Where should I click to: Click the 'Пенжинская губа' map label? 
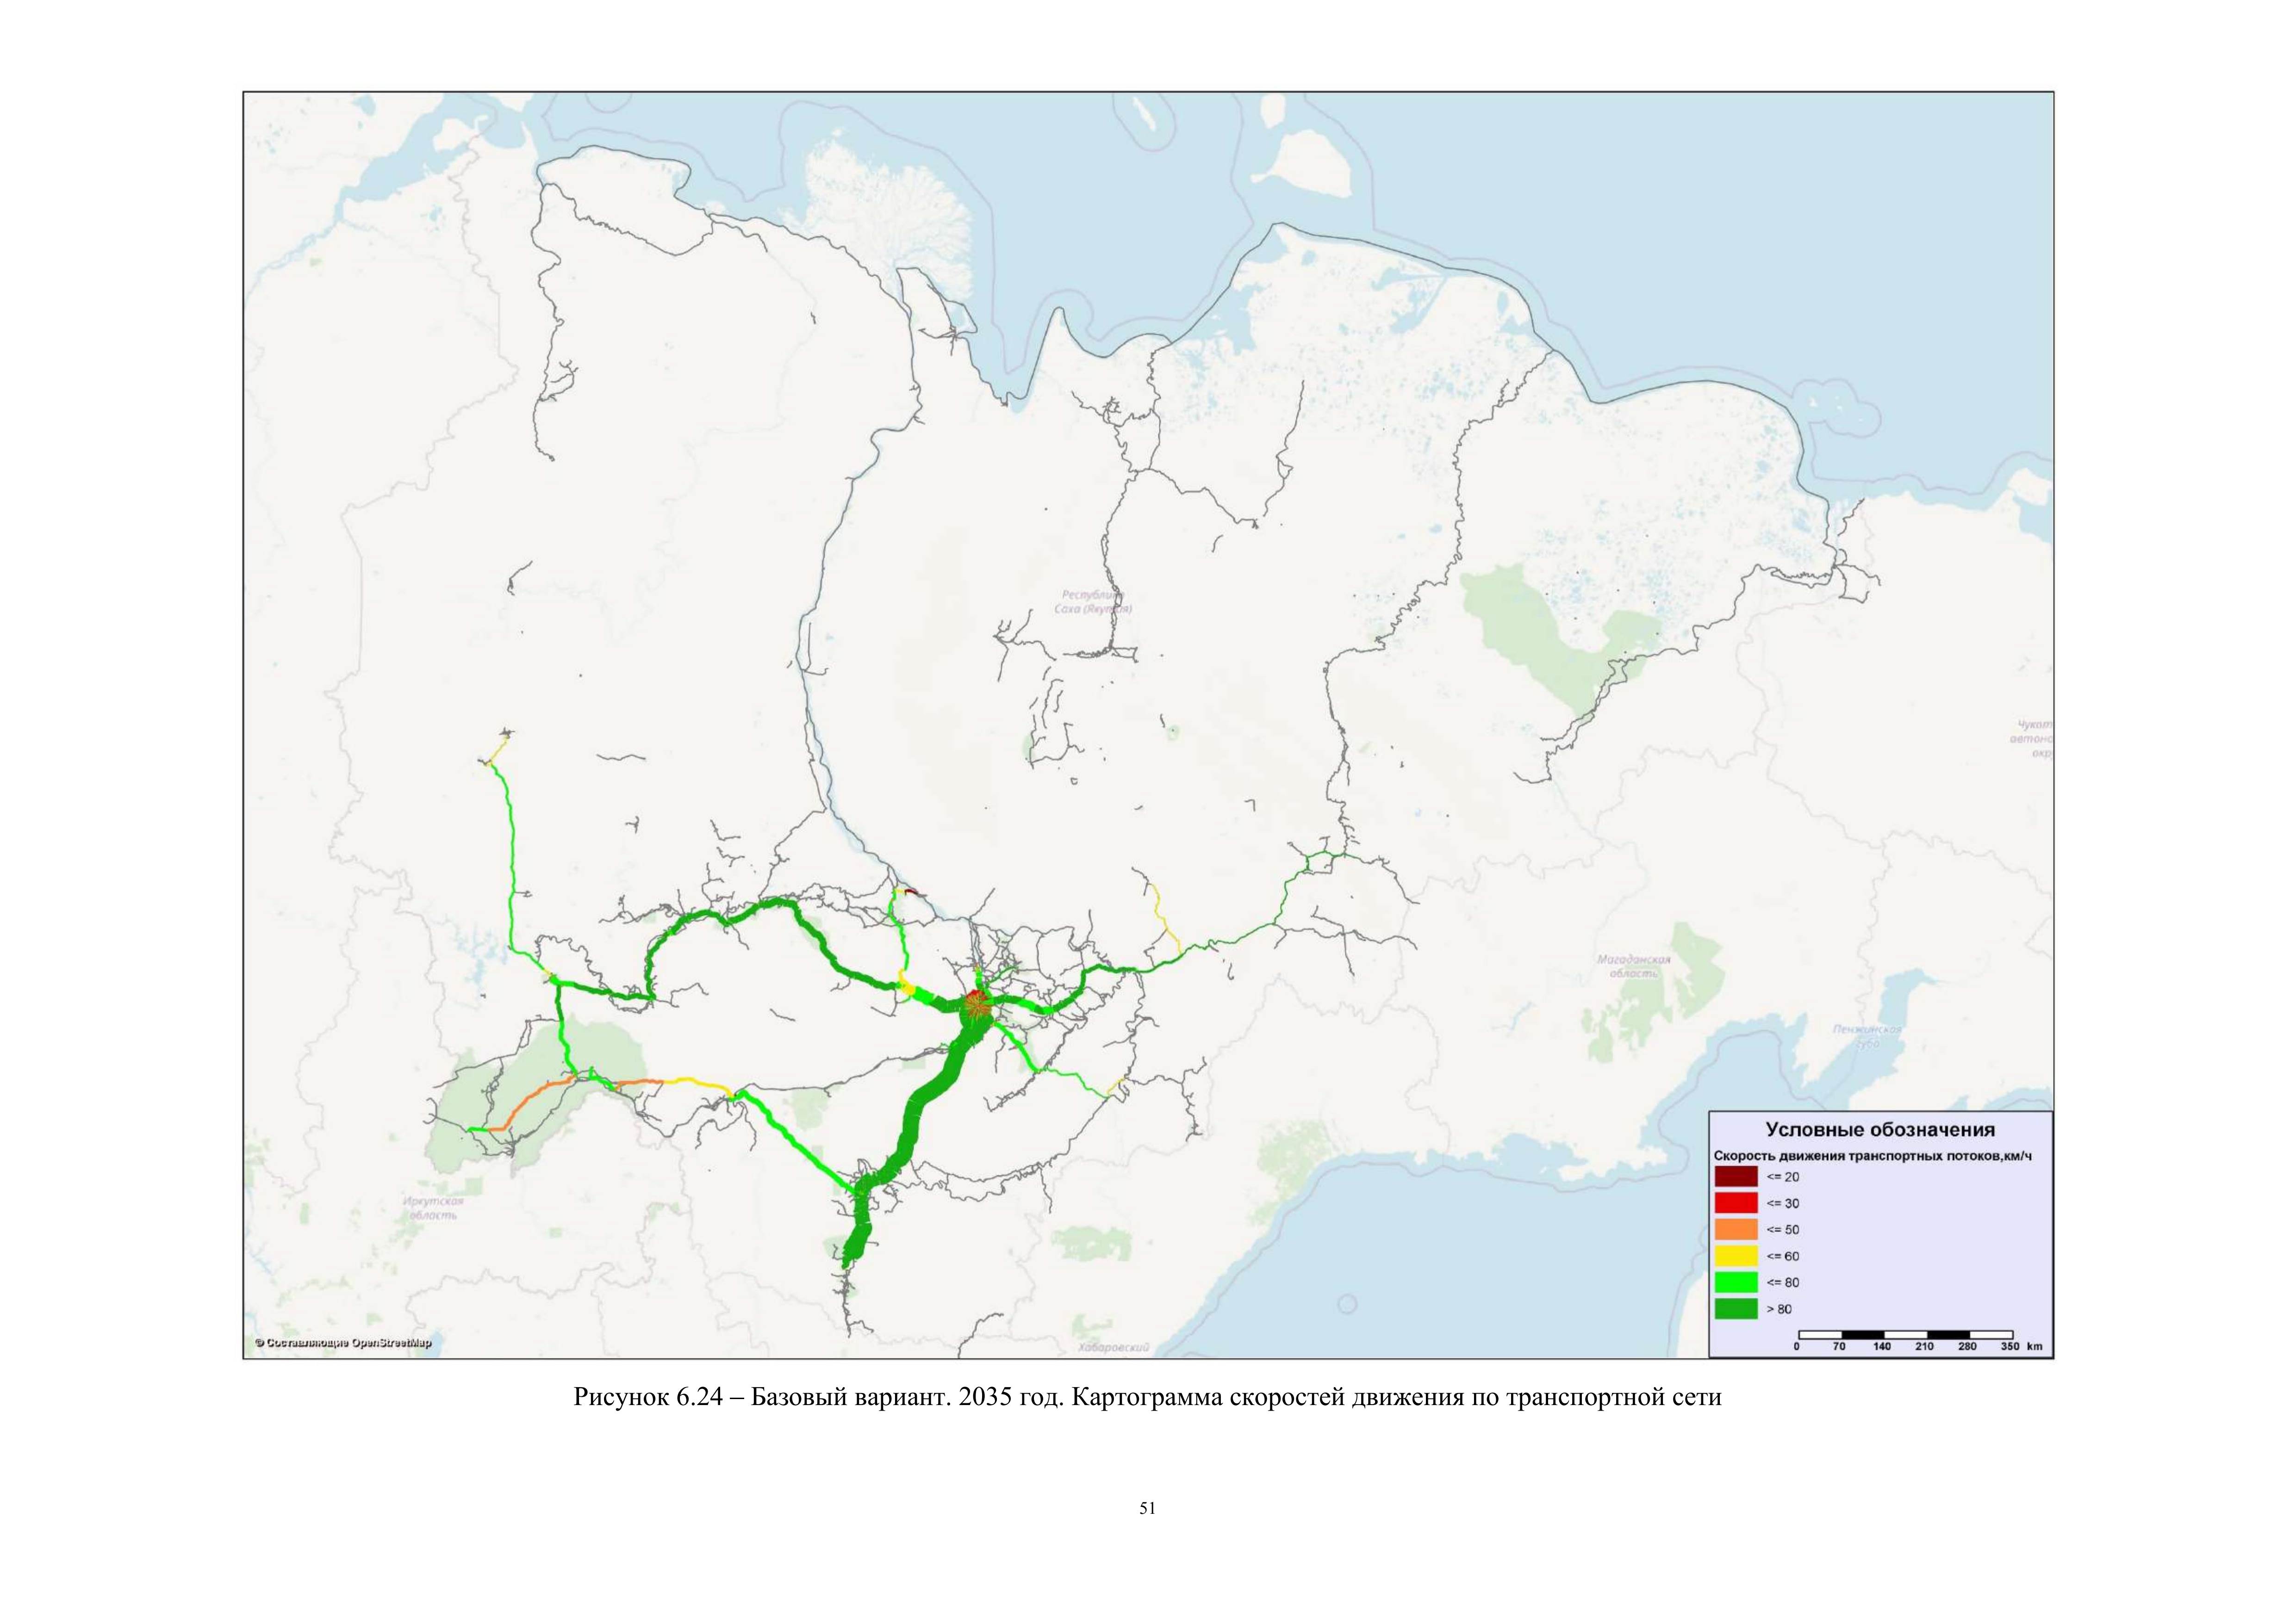[1867, 1035]
